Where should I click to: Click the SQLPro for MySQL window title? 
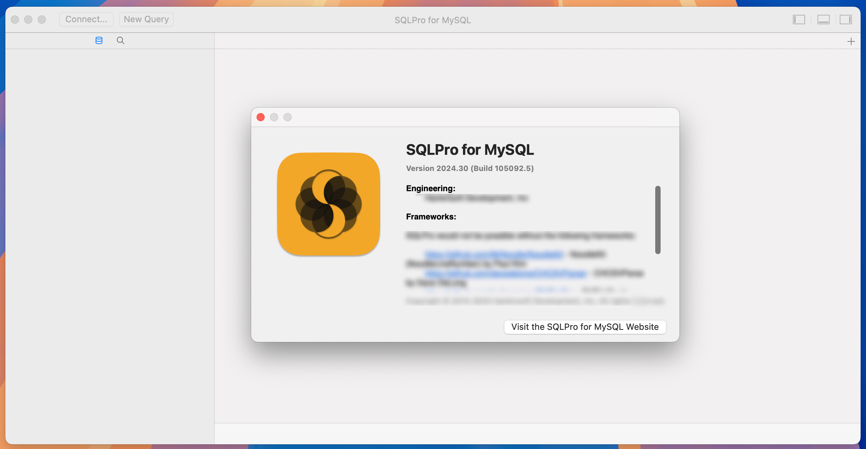(x=433, y=20)
